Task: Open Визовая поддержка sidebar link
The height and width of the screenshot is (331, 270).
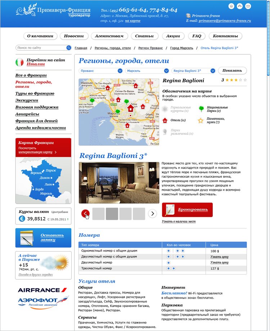Action: pyautogui.click(x=37, y=107)
